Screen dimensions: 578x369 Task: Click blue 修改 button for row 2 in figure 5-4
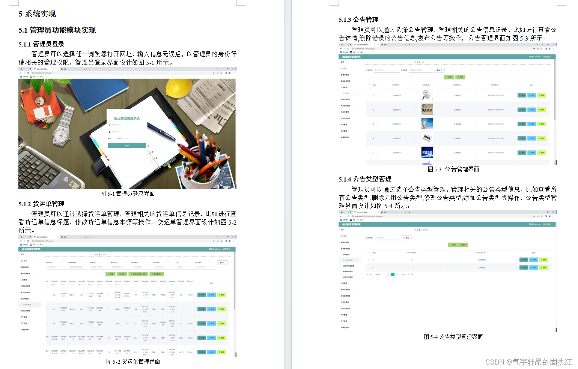pyautogui.click(x=534, y=267)
